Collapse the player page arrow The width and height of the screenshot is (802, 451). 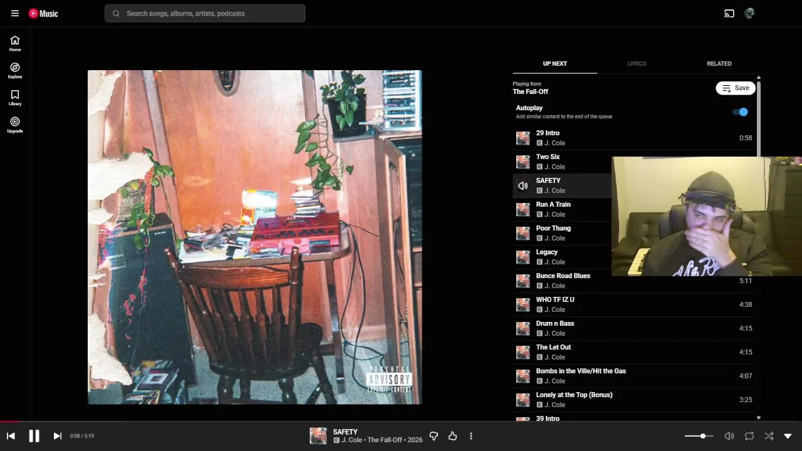tap(788, 436)
